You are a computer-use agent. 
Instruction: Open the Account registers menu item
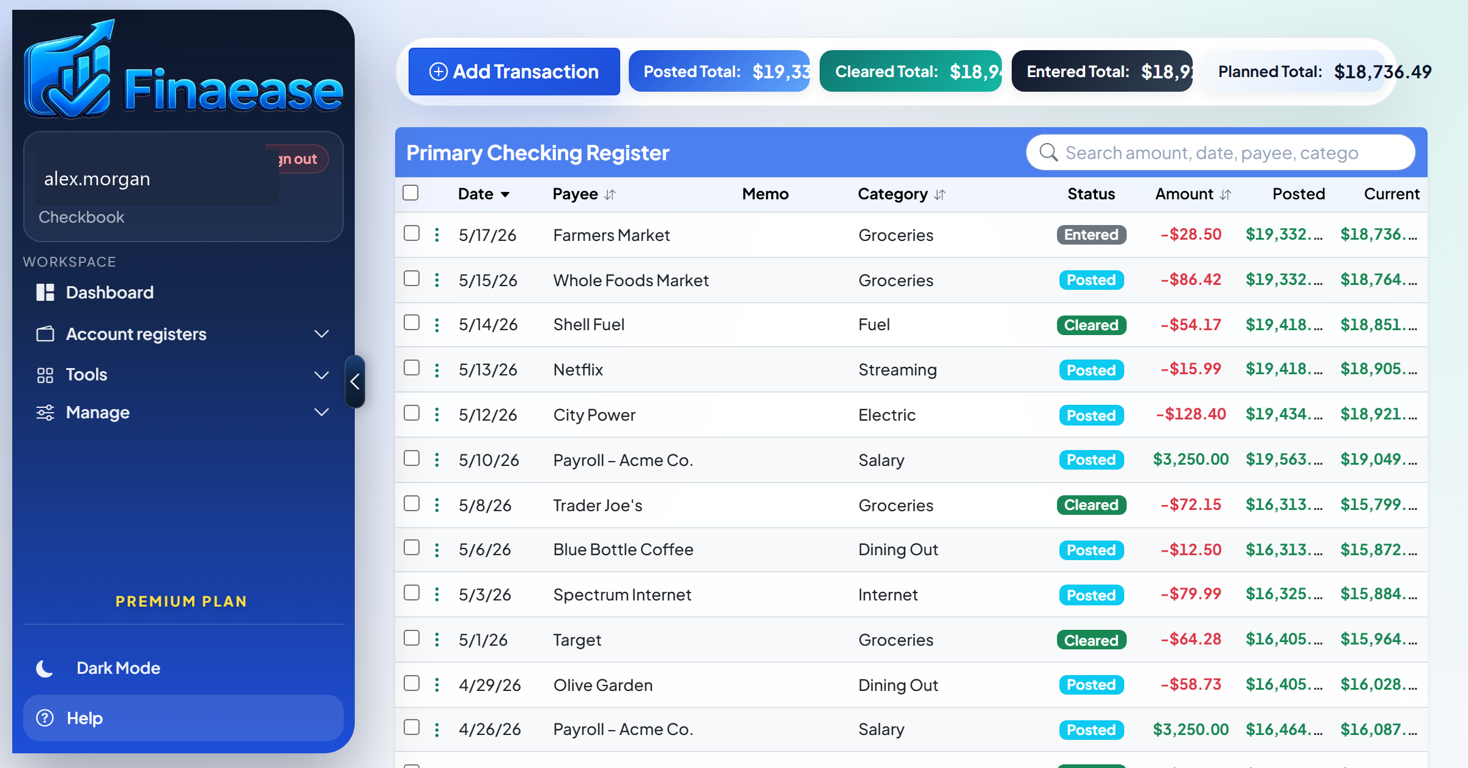183,334
